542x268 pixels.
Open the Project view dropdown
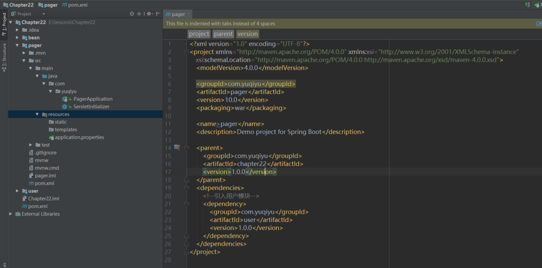point(44,14)
